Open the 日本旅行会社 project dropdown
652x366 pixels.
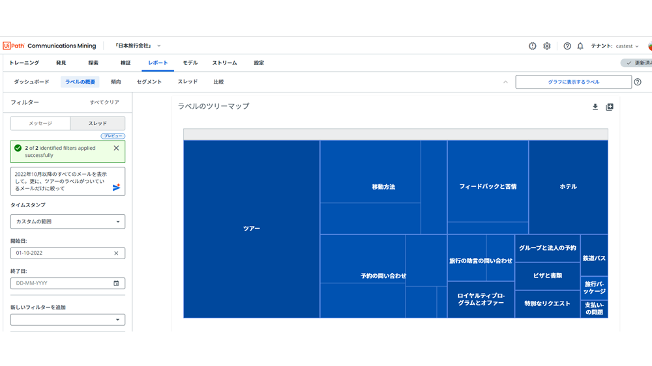(x=138, y=46)
